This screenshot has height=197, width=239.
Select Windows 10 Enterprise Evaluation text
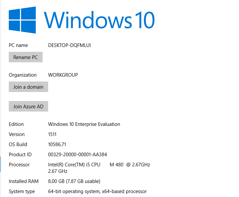84,124
